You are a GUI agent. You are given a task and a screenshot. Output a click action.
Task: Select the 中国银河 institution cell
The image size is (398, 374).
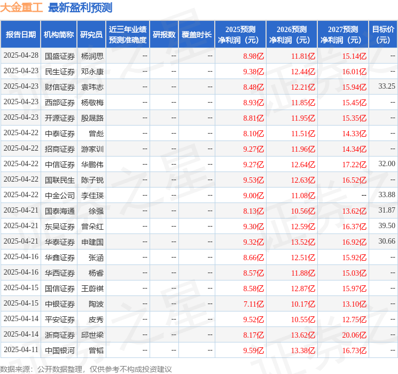pyautogui.click(x=60, y=350)
